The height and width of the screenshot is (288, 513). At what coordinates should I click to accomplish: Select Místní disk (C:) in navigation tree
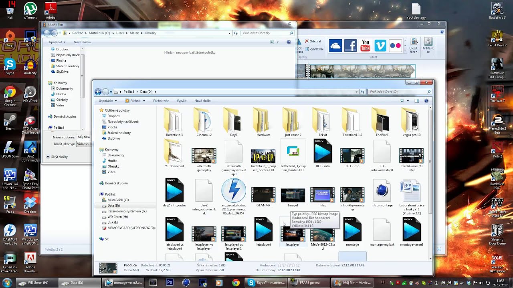tap(118, 200)
